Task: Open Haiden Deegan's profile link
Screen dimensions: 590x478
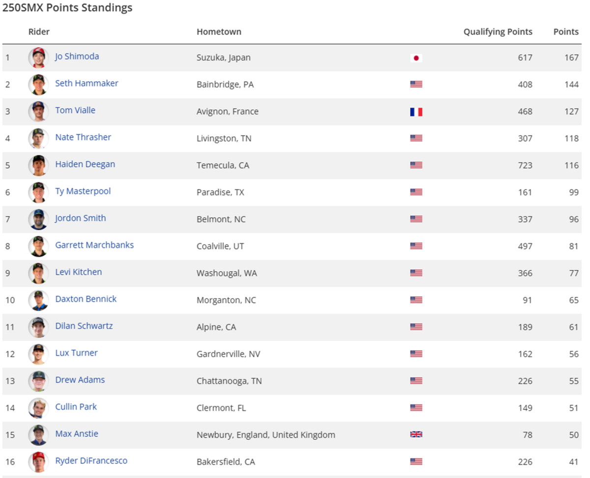Action: point(85,164)
